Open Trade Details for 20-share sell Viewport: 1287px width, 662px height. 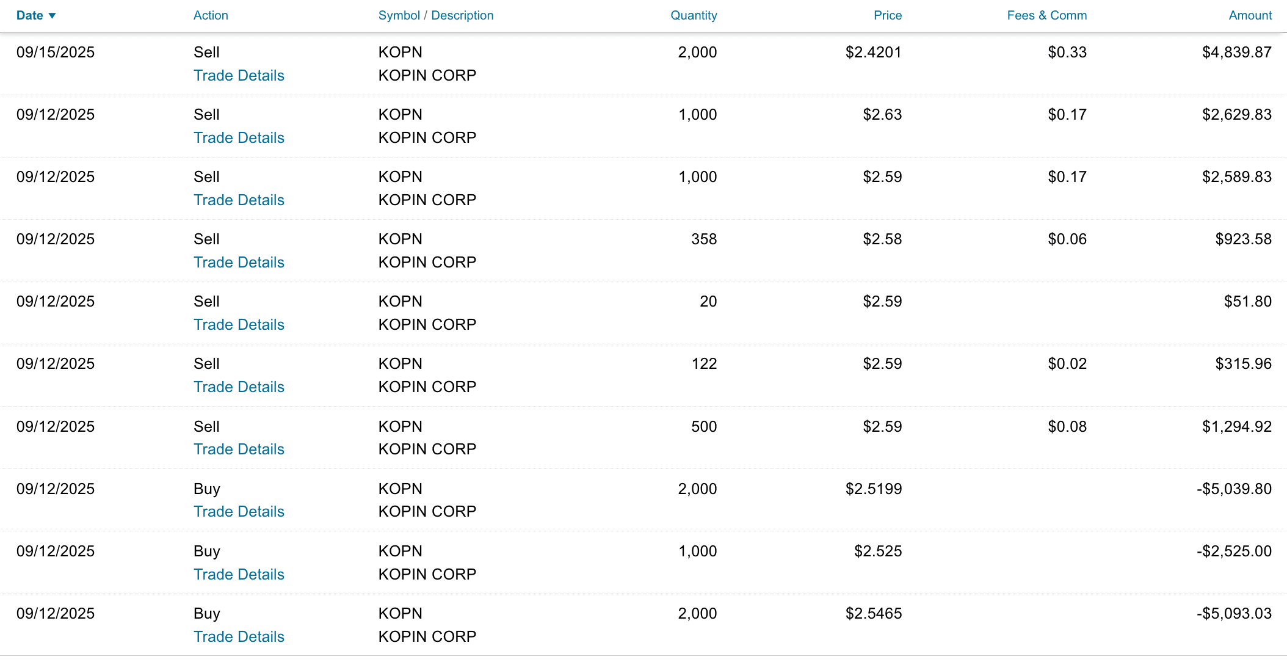[x=239, y=325]
